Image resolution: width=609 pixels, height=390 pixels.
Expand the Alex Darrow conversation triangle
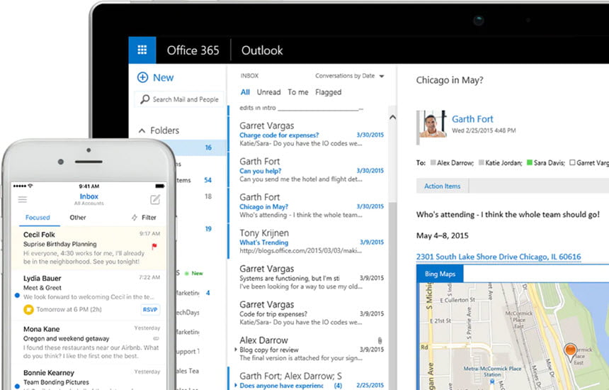[236, 349]
